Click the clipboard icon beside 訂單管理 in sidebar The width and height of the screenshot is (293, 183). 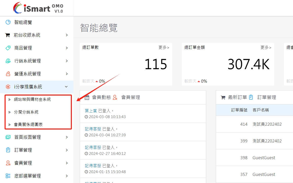tap(8, 150)
